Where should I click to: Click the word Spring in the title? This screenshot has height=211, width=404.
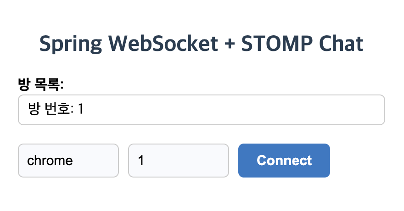[71, 44]
